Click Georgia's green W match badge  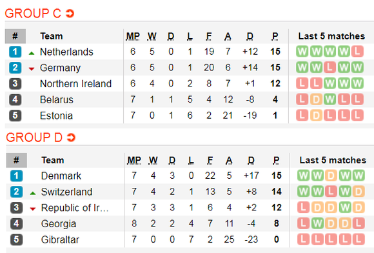(x=317, y=224)
